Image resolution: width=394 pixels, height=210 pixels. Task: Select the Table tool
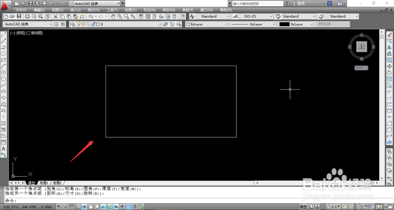pyautogui.click(x=4, y=142)
